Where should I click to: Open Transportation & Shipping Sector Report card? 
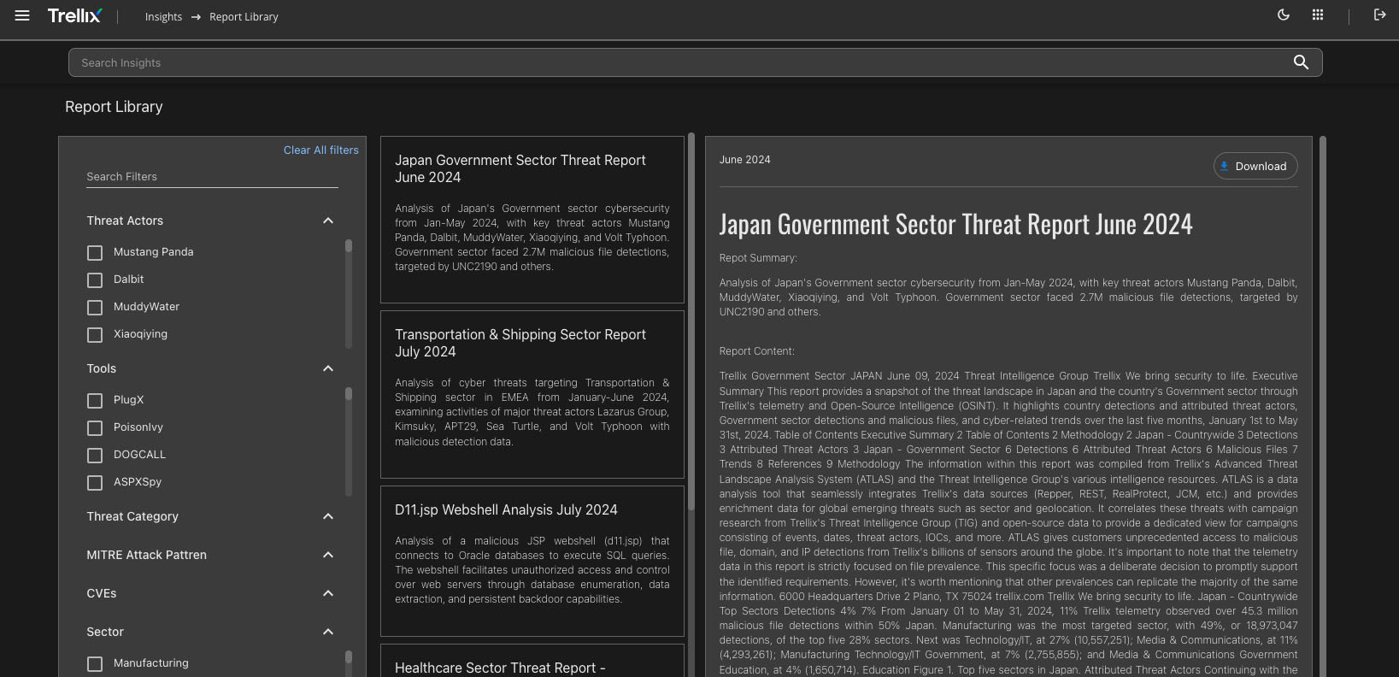(532, 394)
